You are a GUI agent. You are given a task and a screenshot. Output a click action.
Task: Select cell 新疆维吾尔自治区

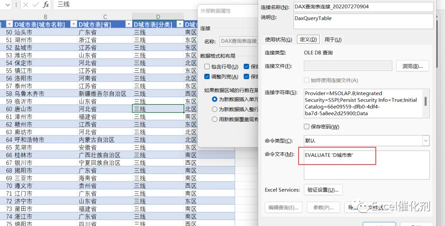pos(105,93)
